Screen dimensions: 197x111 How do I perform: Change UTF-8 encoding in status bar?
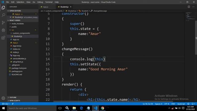(x=167, y=104)
